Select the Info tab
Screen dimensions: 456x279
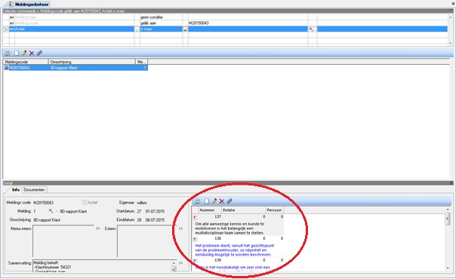pos(16,189)
